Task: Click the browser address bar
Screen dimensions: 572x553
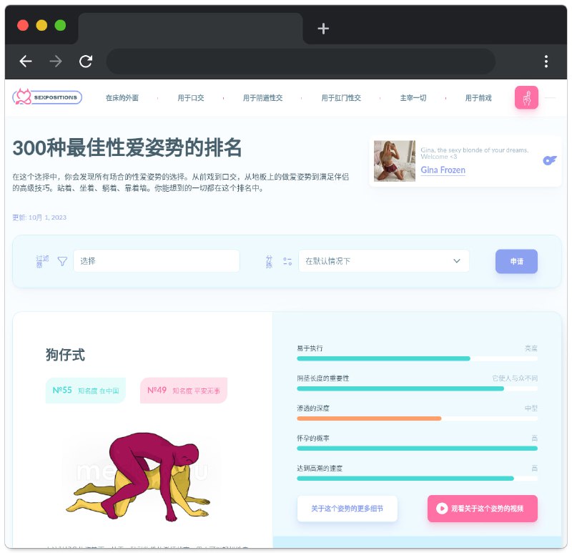Action: pos(300,62)
